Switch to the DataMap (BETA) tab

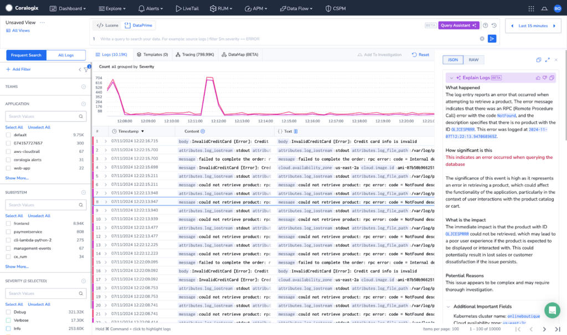(x=240, y=55)
